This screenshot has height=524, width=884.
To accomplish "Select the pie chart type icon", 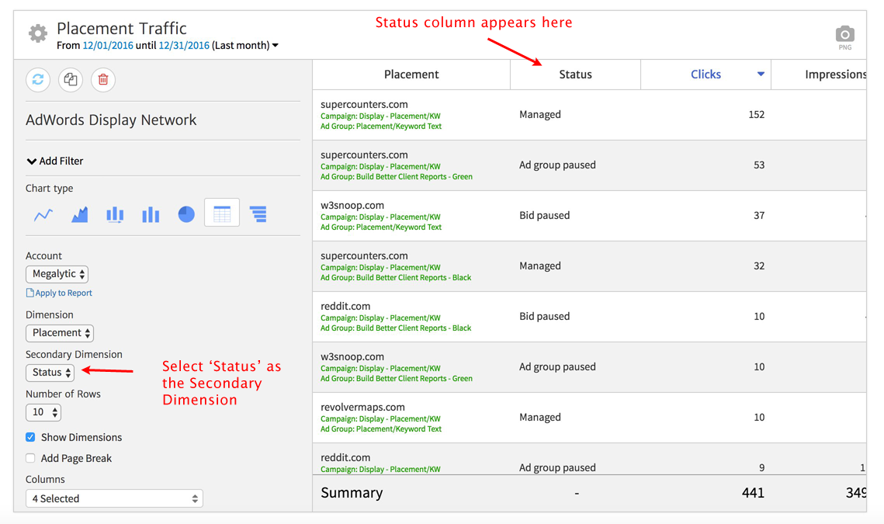I will point(186,213).
